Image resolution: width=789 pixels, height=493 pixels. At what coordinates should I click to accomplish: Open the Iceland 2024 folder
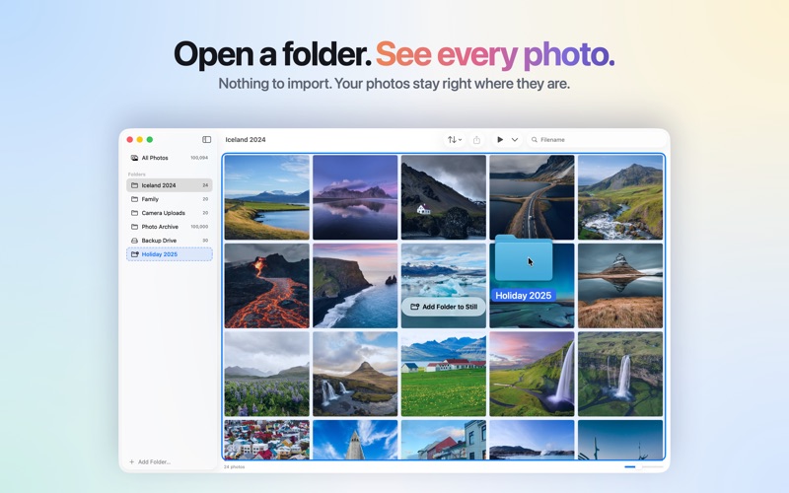coord(169,185)
